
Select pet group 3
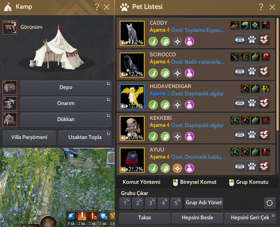(x=150, y=203)
